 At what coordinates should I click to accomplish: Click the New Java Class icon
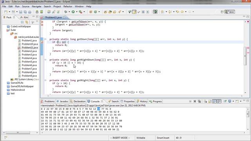click(95, 12)
